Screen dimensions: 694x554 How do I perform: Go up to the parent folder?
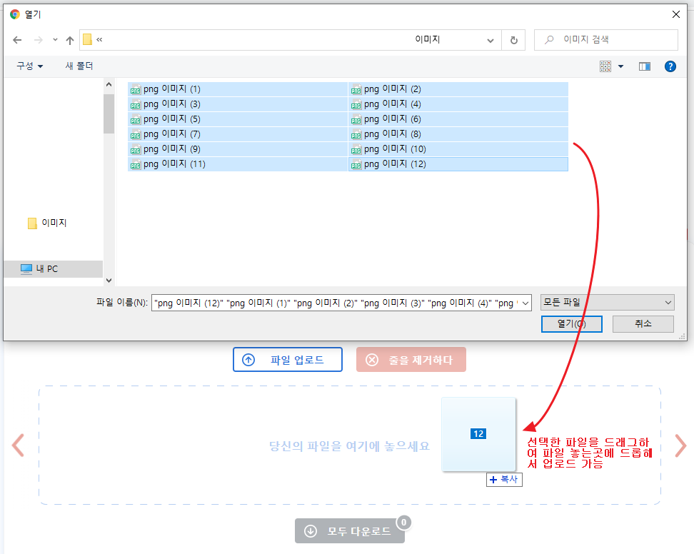[x=69, y=40]
